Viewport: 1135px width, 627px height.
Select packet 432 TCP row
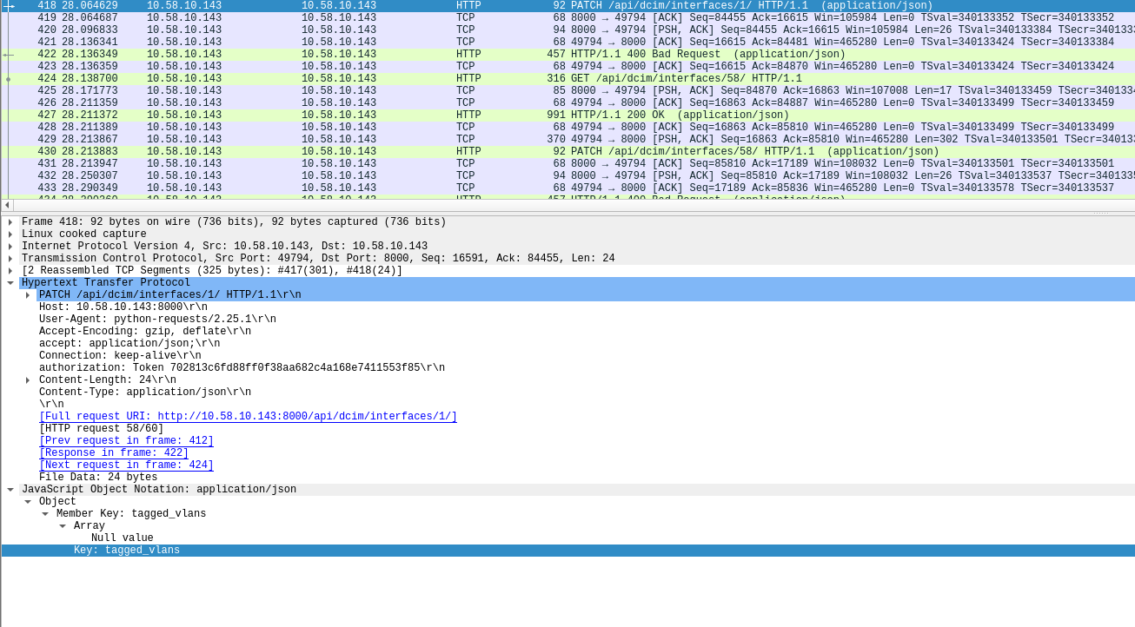tap(567, 176)
